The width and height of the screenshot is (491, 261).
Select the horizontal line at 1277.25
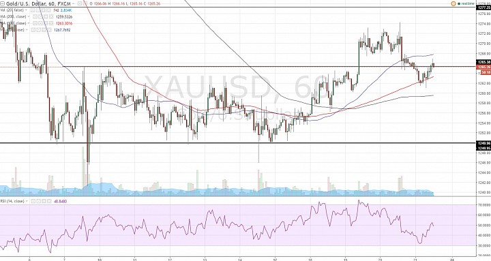238,7
